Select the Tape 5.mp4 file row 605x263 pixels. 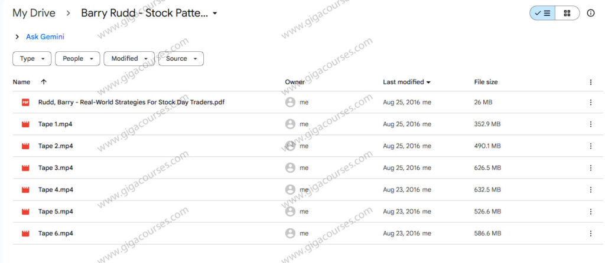click(x=148, y=212)
